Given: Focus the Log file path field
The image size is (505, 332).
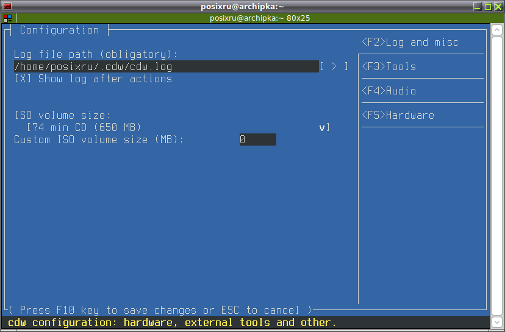Looking at the screenshot, I should (x=166, y=66).
